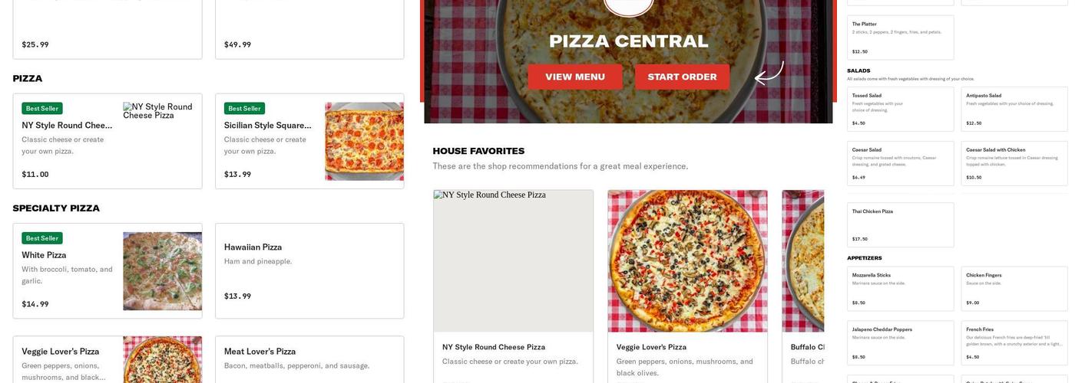This screenshot has height=383, width=1075.
Task: Select the Meat Lover's Pizza card
Action: [x=309, y=359]
